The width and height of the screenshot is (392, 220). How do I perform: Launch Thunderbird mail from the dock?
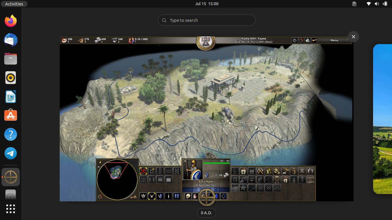point(11,40)
